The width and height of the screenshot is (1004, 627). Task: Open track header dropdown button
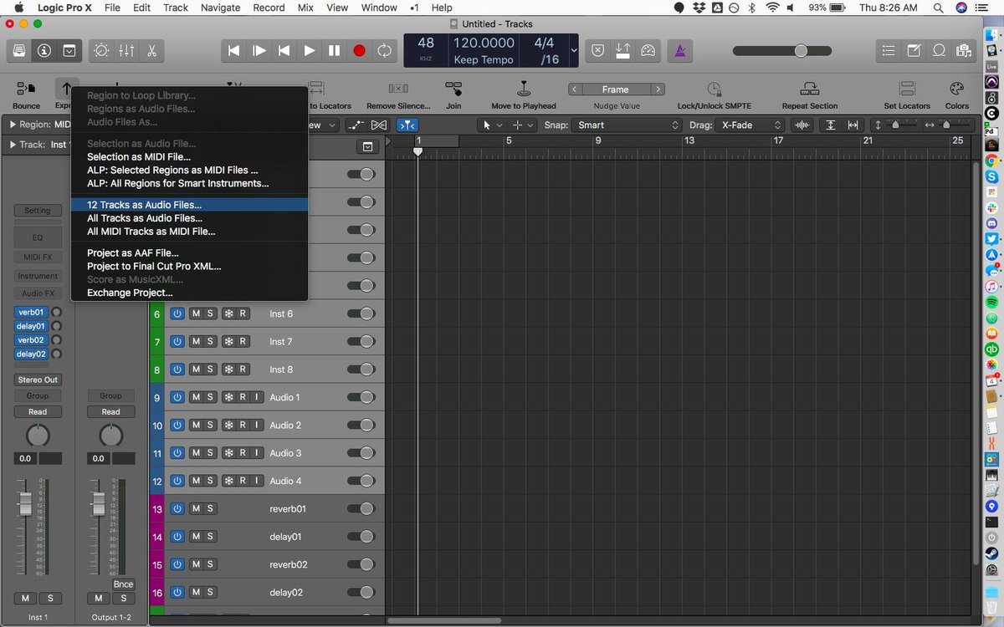point(366,147)
